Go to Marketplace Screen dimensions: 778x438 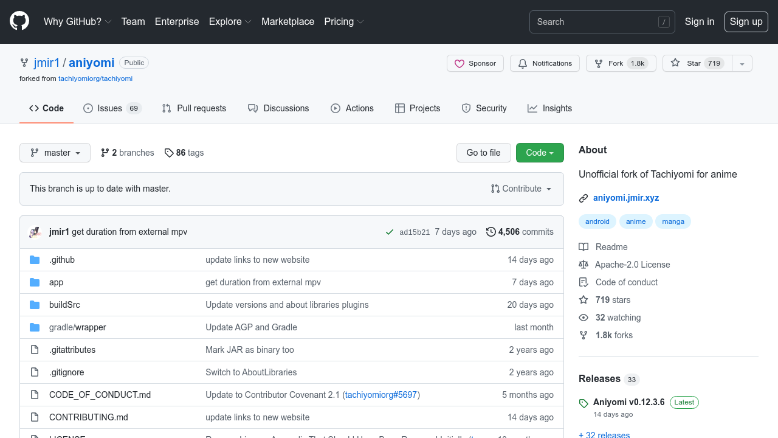288,21
